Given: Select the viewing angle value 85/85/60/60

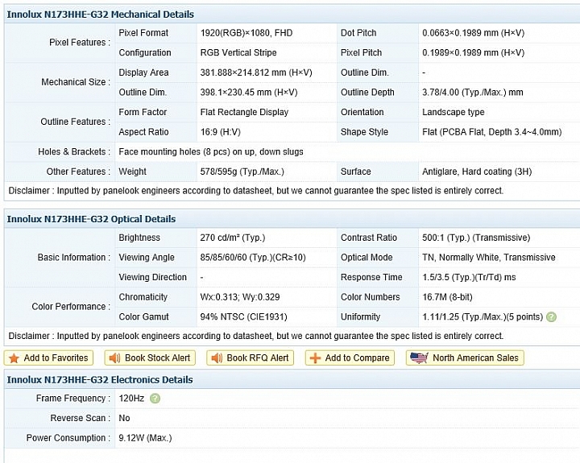Looking at the screenshot, I should point(253,258).
